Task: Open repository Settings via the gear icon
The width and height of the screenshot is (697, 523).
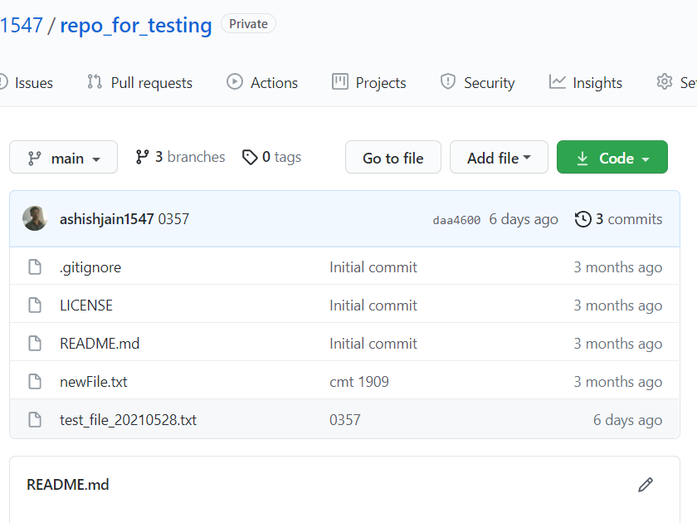Action: [x=663, y=81]
